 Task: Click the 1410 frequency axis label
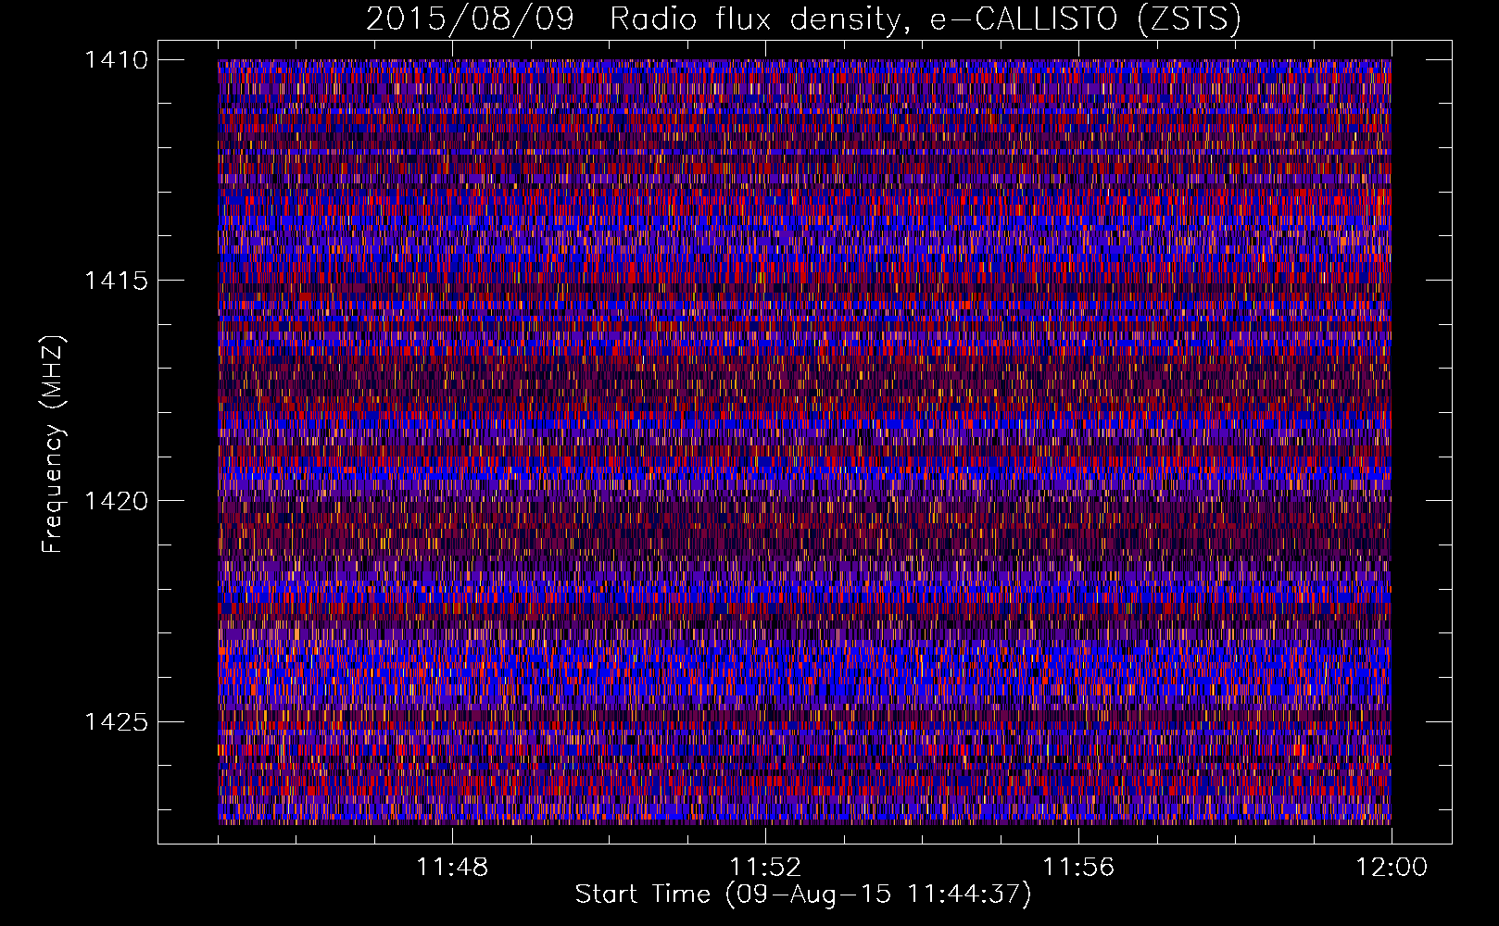coord(116,60)
